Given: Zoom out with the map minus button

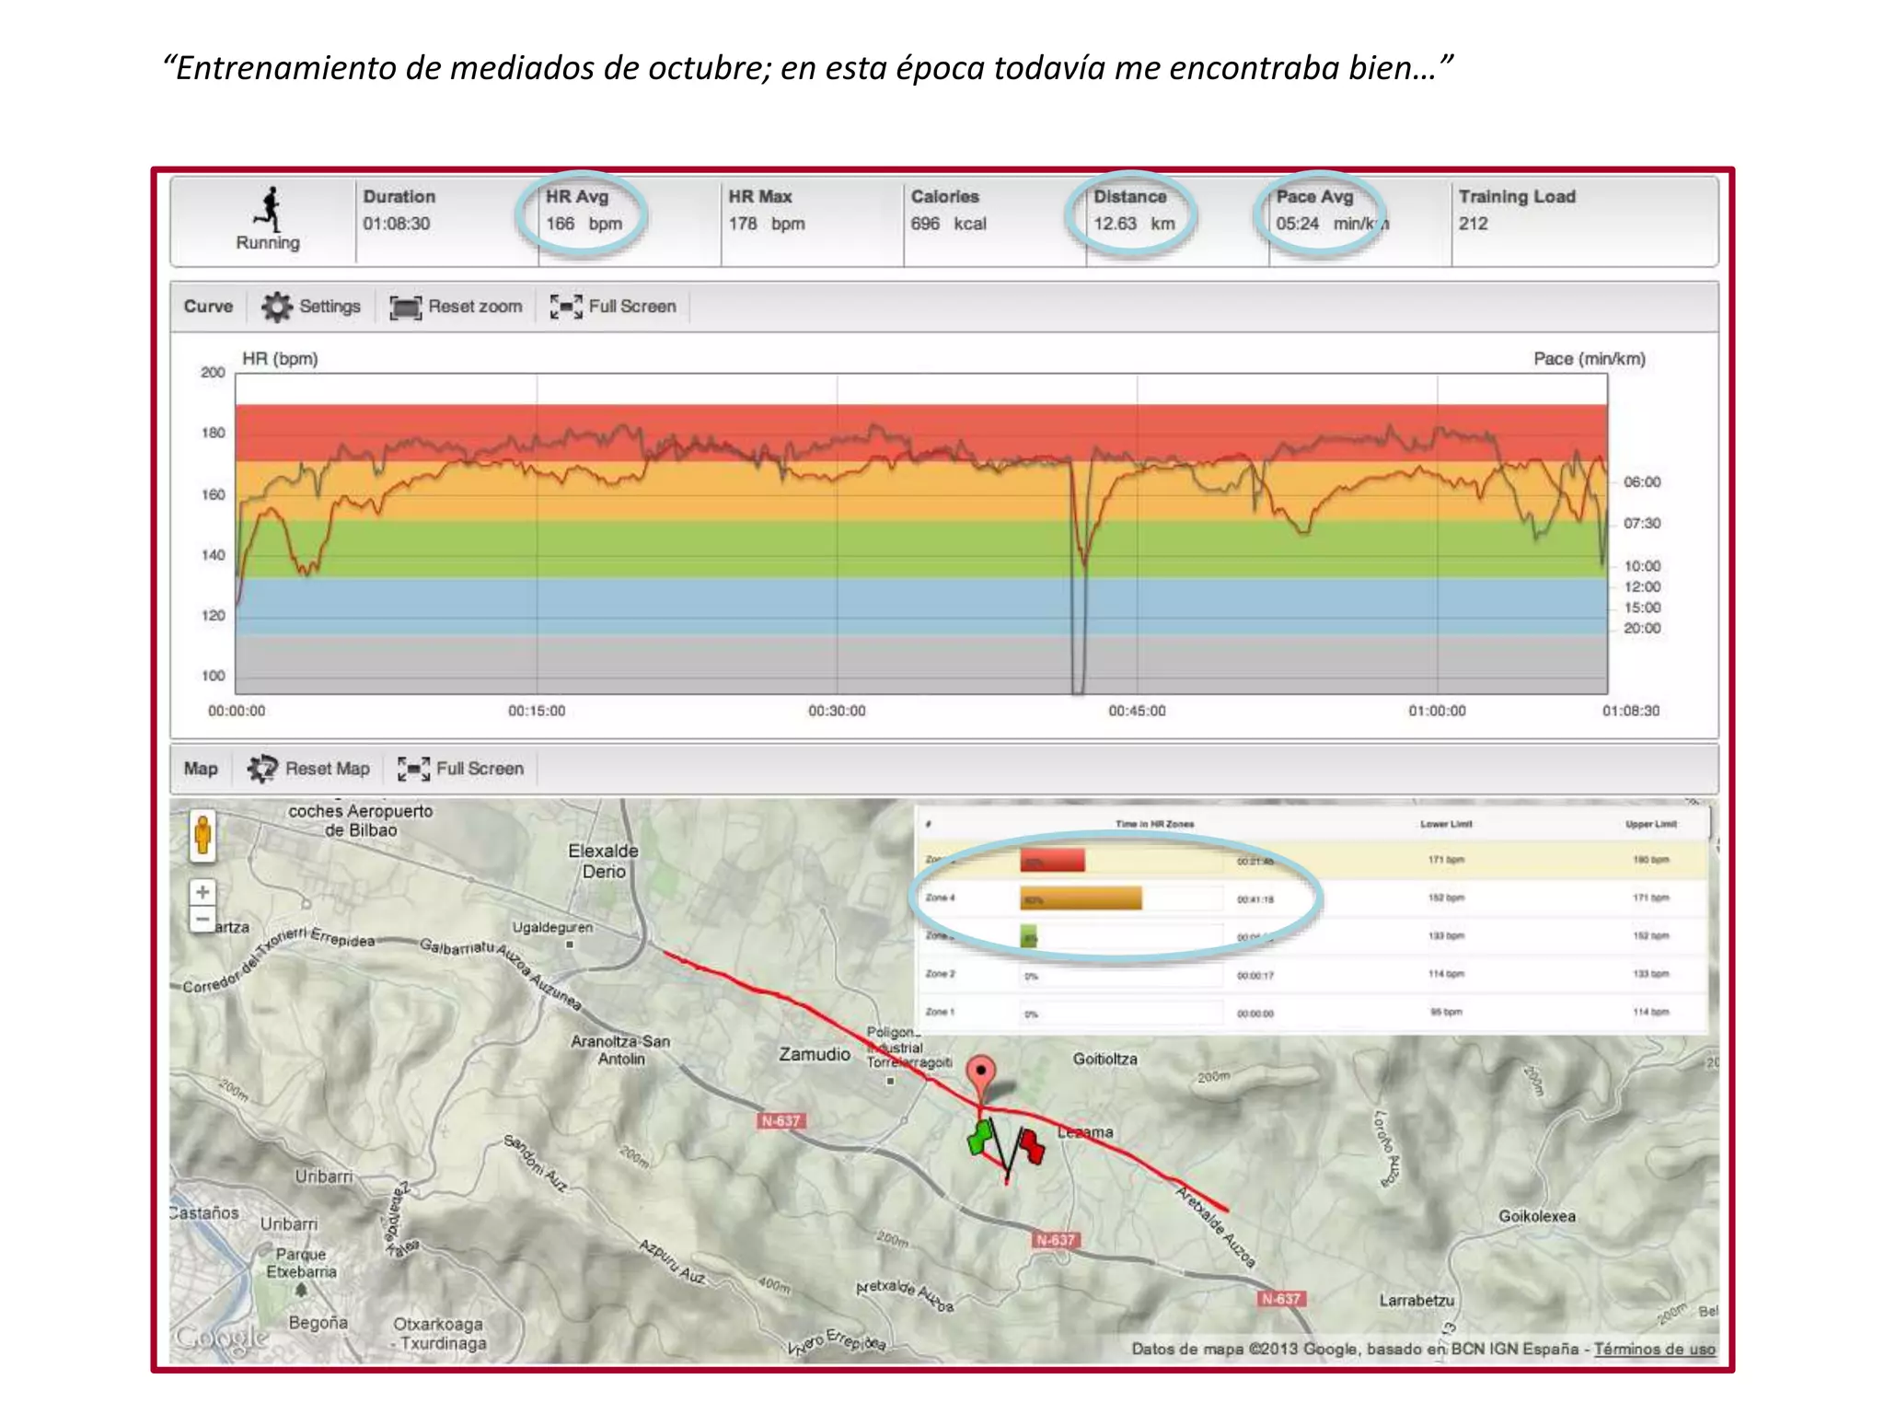Looking at the screenshot, I should pos(202,919).
